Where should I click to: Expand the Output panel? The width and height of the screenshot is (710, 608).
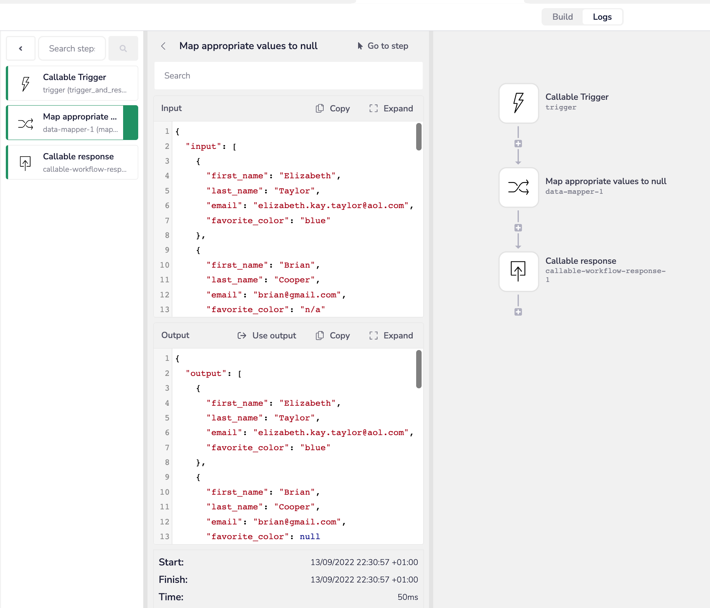(391, 336)
